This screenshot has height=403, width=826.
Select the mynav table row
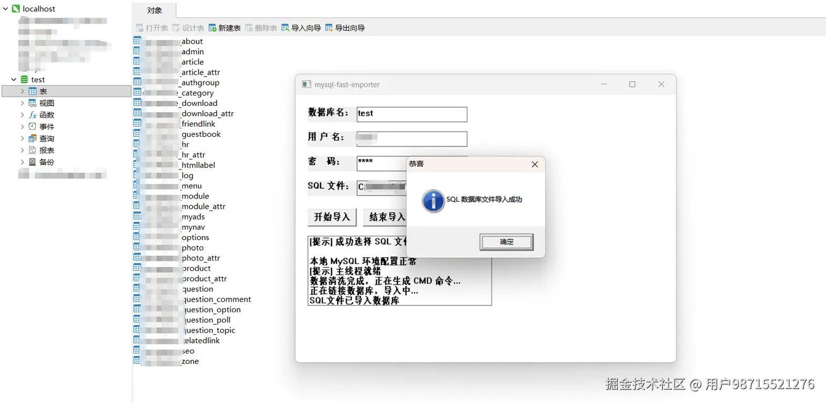pyautogui.click(x=169, y=227)
